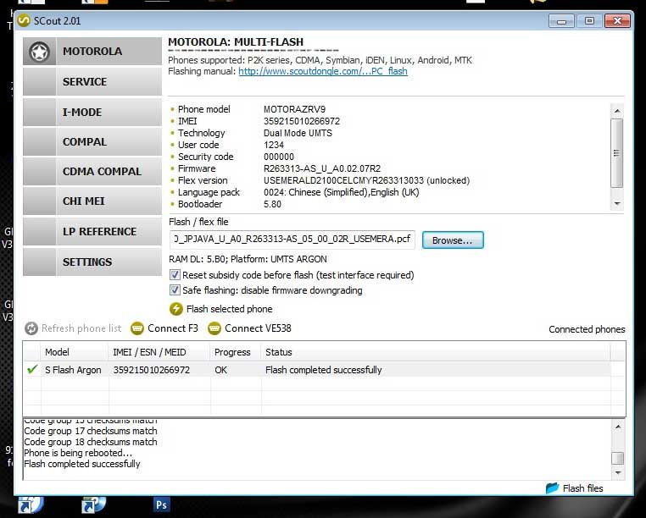
Task: Click log panel scrollbar down arrow
Action: 617,473
